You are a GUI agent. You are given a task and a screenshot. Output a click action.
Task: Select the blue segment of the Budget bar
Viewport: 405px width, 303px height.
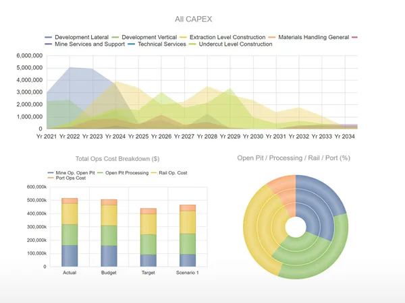[x=109, y=257]
